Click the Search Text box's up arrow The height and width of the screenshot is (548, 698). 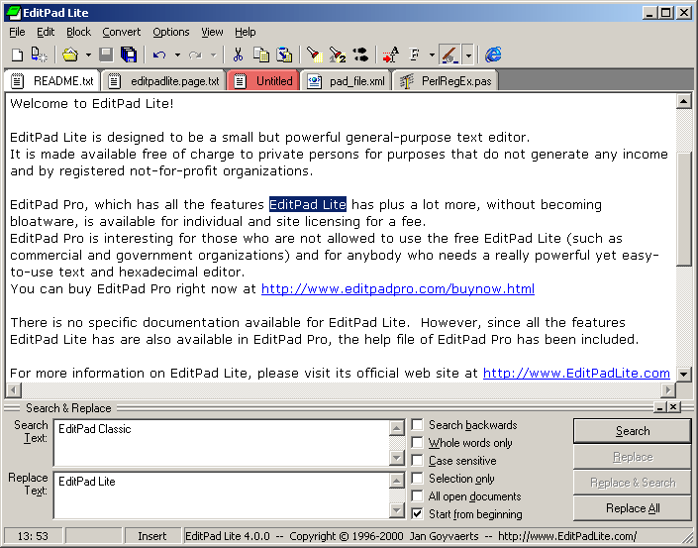click(397, 428)
